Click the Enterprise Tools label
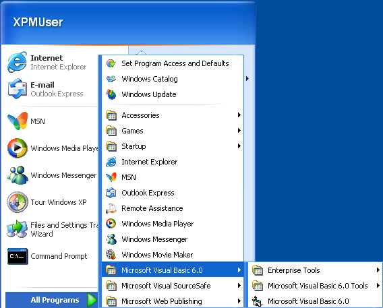 tap(294, 270)
